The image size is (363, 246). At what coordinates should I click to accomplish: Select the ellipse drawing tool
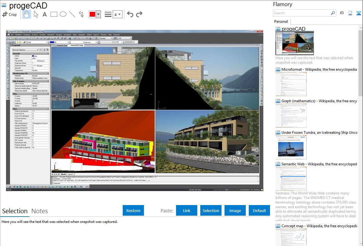[63, 14]
